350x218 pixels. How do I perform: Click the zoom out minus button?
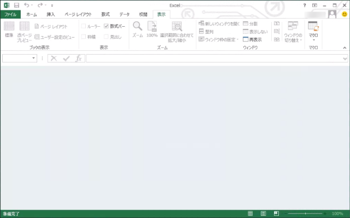pos(285,214)
